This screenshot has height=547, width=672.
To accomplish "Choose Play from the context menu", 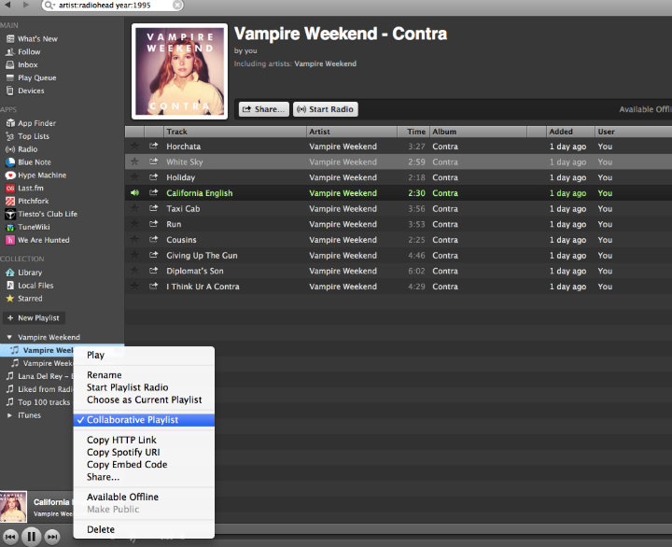I will (x=144, y=355).
